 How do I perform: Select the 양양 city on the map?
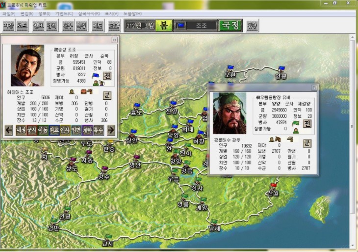(176, 158)
